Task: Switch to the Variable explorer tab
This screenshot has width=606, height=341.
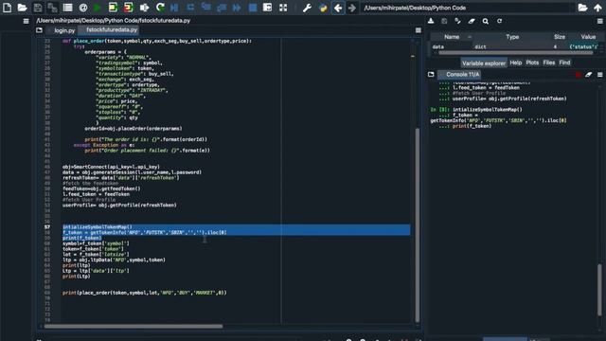Action: pyautogui.click(x=484, y=63)
